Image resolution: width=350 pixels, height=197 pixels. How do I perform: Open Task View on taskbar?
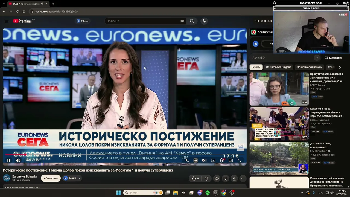(168, 193)
